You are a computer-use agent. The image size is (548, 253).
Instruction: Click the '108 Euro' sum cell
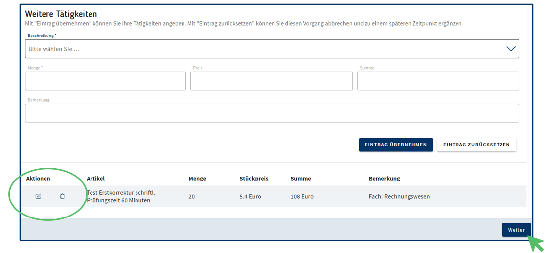click(x=302, y=196)
